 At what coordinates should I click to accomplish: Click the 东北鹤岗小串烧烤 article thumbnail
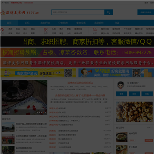(x=8, y=139)
